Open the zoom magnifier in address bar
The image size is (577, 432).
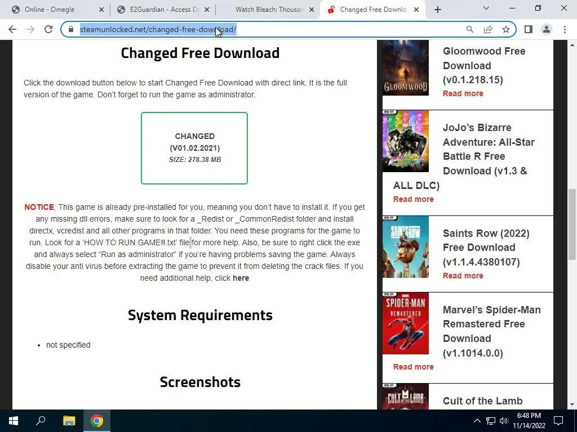pyautogui.click(x=470, y=29)
